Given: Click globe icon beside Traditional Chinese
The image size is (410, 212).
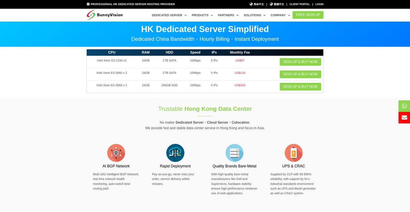Looking at the screenshot, I should click(x=271, y=4).
